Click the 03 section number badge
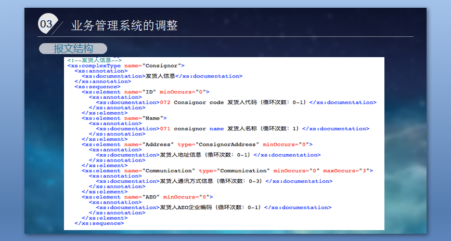The height and width of the screenshot is (241, 451). (46, 24)
